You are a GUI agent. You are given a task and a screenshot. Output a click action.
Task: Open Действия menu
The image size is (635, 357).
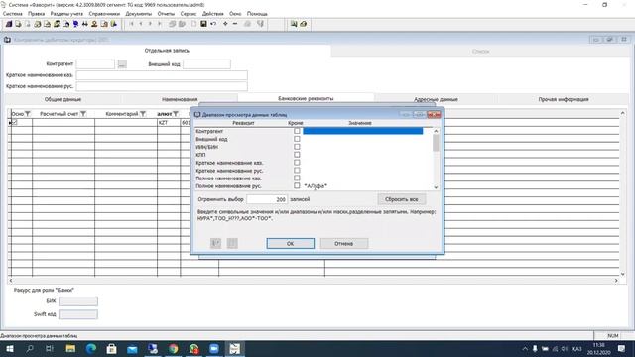pos(213,13)
